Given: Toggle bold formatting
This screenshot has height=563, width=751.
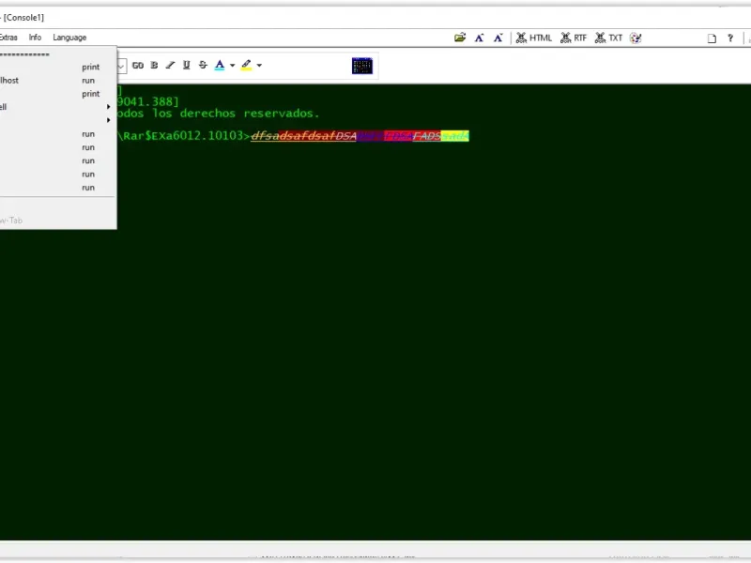Looking at the screenshot, I should (154, 65).
